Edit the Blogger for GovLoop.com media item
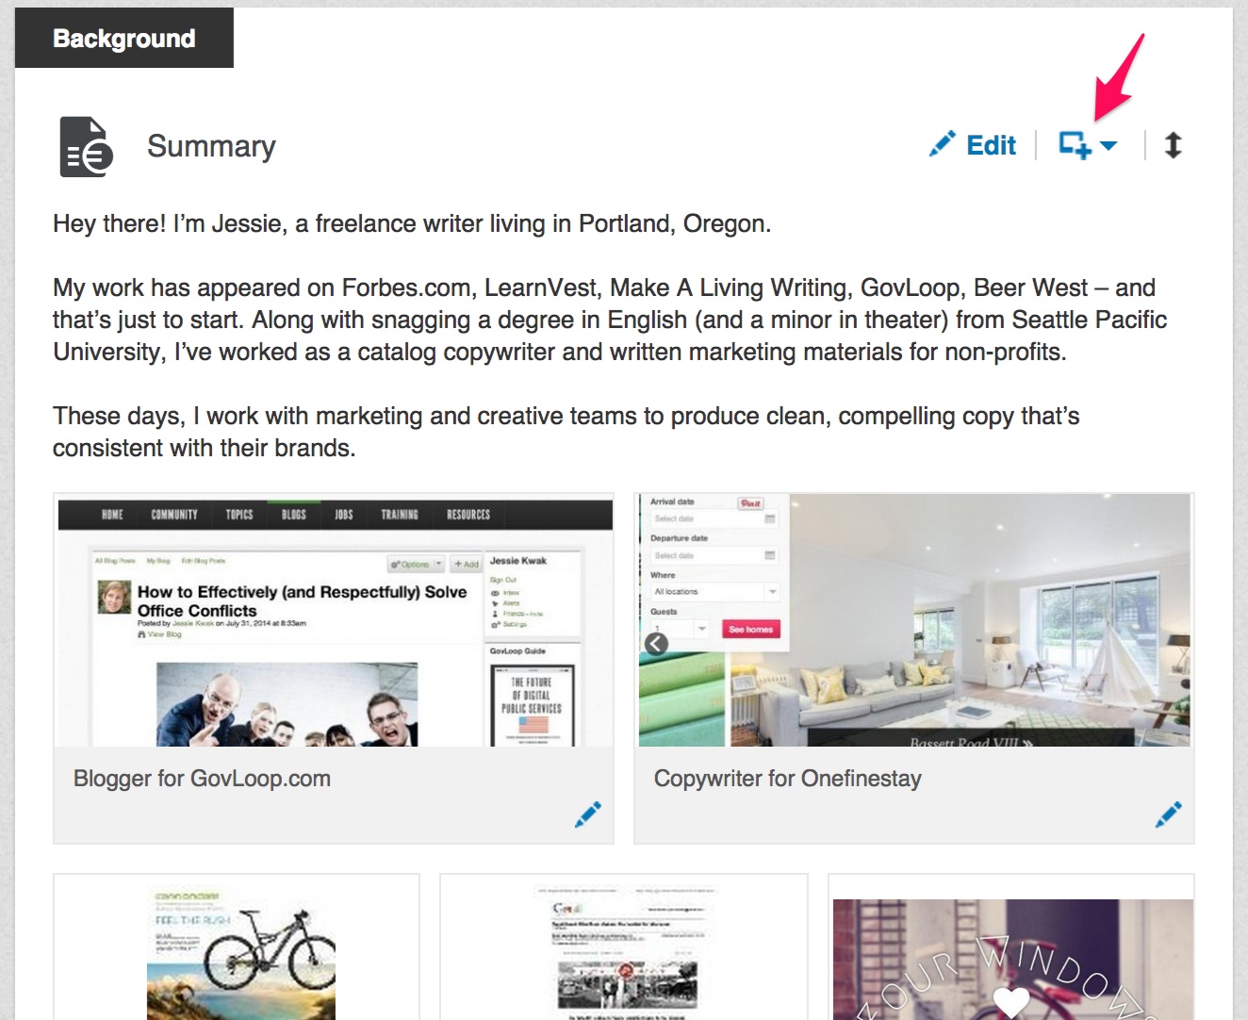Viewport: 1248px width, 1020px height. (x=588, y=814)
